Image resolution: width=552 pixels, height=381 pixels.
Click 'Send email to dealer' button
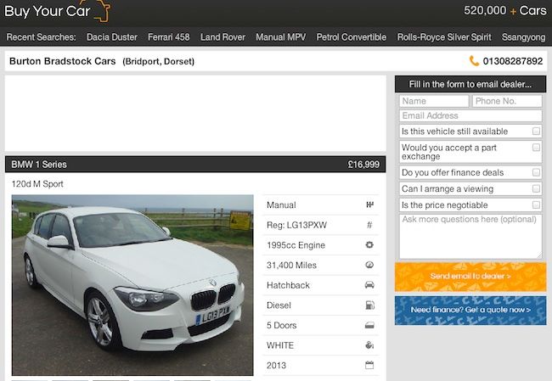pyautogui.click(x=470, y=277)
